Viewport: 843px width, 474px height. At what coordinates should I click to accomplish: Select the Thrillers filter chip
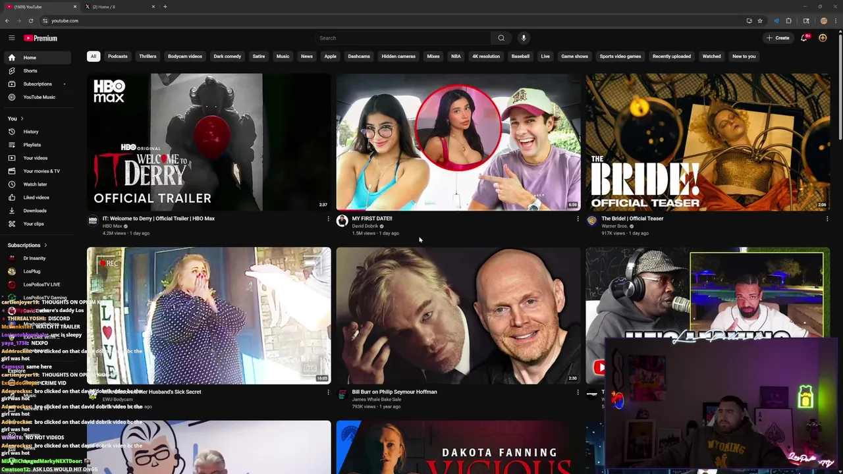point(148,56)
